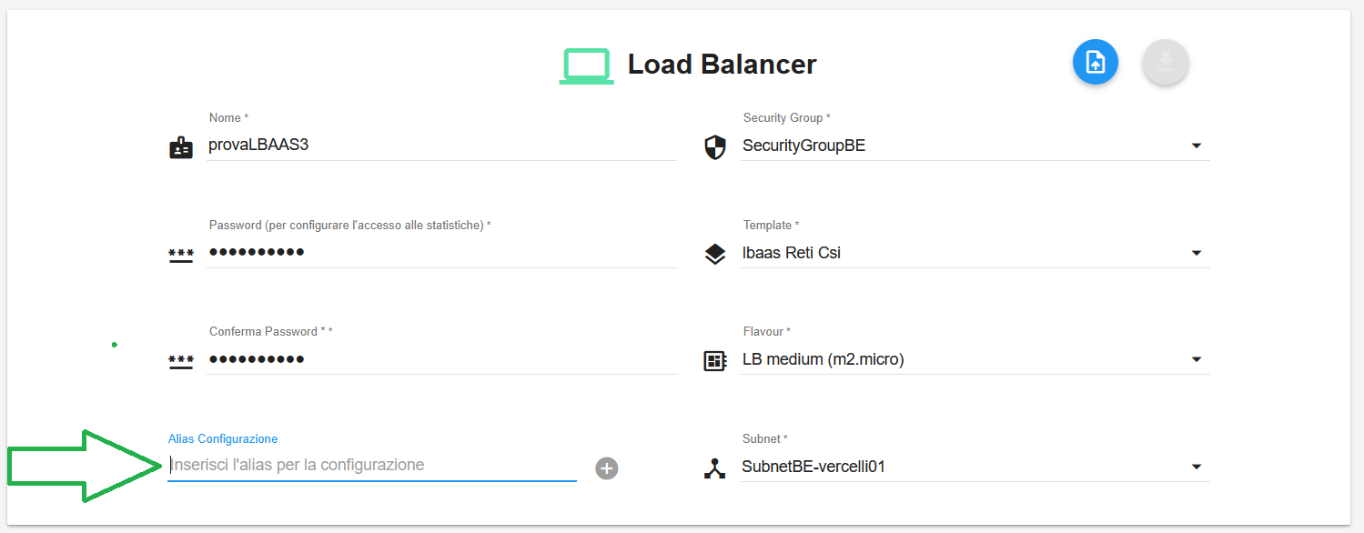
Task: Select the SecurityGroupBE value
Action: pyautogui.click(x=803, y=146)
